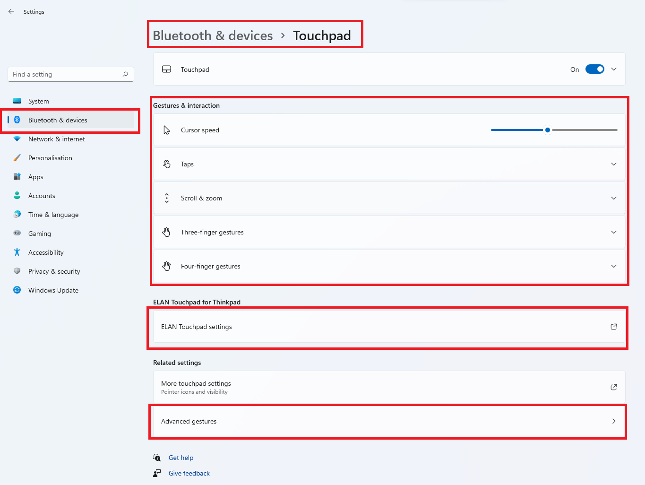Image resolution: width=645 pixels, height=485 pixels.
Task: Open Advanced gestures settings
Action: coord(387,421)
